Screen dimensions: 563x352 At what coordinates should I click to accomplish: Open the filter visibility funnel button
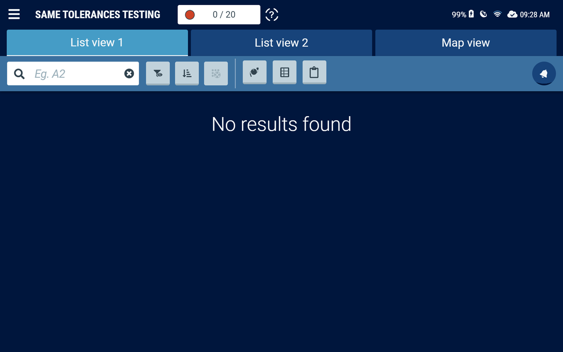(x=158, y=73)
